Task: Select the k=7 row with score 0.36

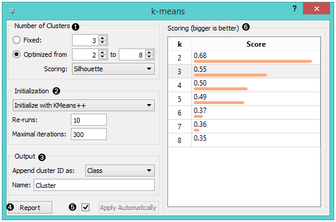Action: click(x=244, y=126)
